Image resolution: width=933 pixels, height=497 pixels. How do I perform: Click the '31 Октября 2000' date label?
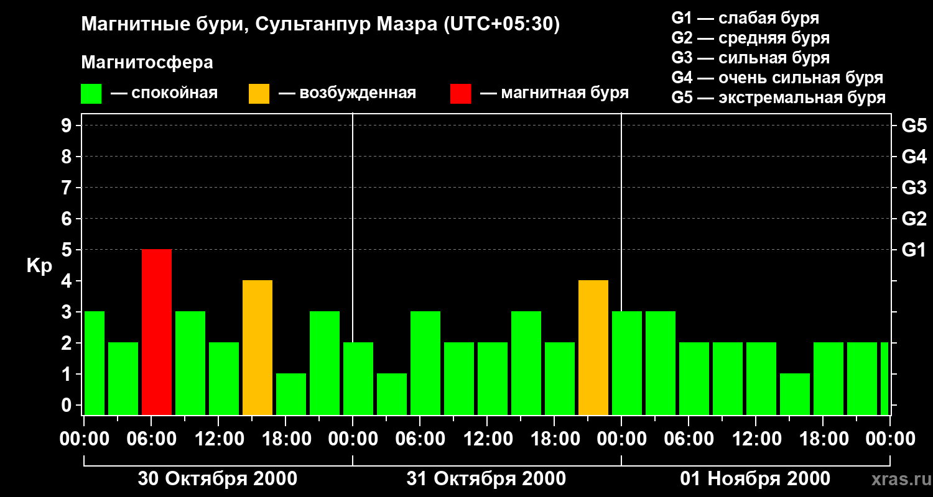[x=486, y=479]
